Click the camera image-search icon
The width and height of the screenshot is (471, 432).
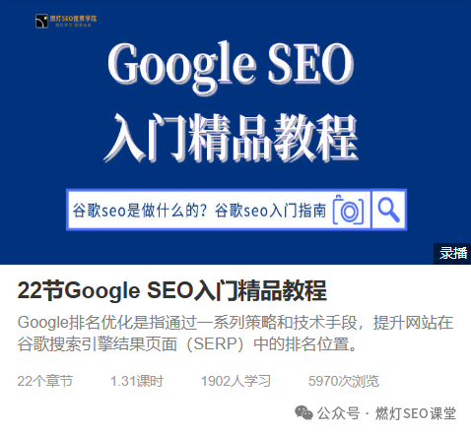click(349, 211)
